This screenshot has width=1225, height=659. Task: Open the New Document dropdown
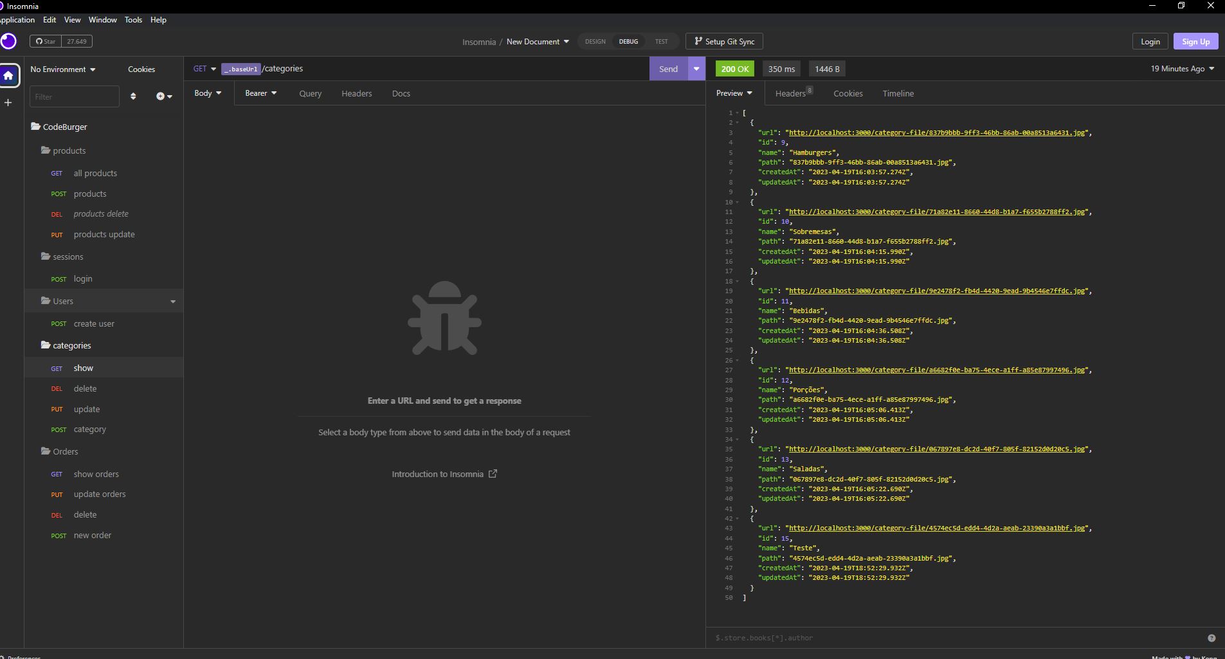click(x=538, y=42)
